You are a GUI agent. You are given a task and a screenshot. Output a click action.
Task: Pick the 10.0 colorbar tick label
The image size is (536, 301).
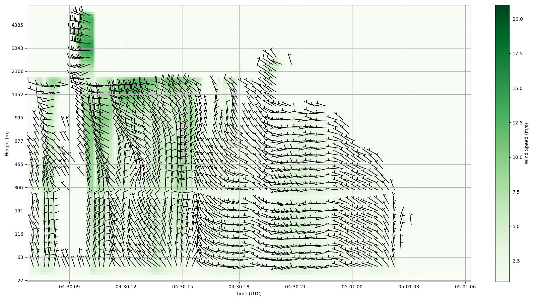(517, 157)
